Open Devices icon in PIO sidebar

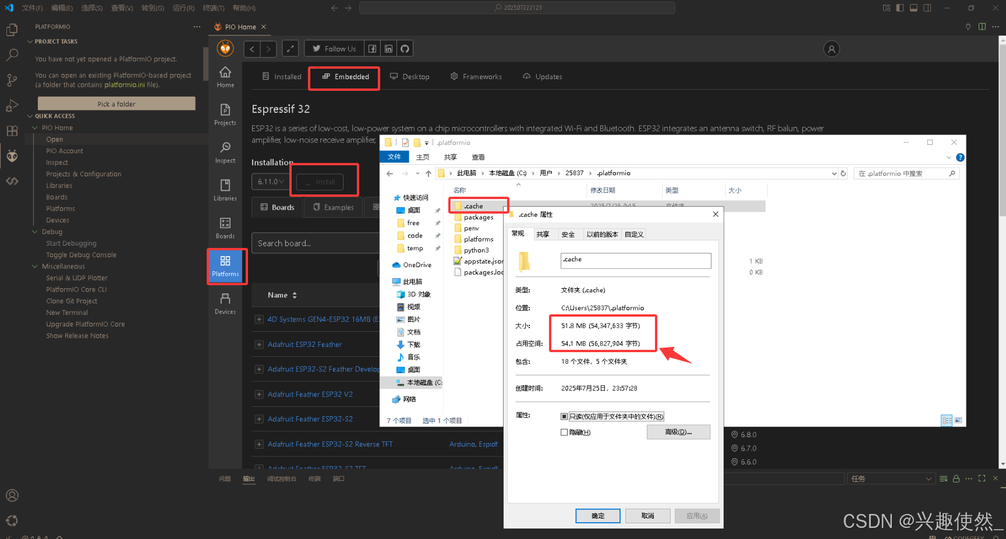225,304
